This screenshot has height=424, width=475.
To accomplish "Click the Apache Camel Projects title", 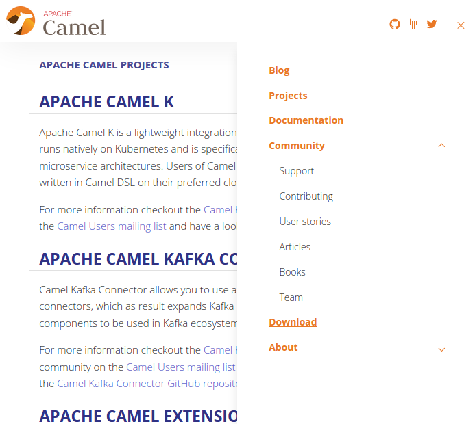I will (x=104, y=65).
